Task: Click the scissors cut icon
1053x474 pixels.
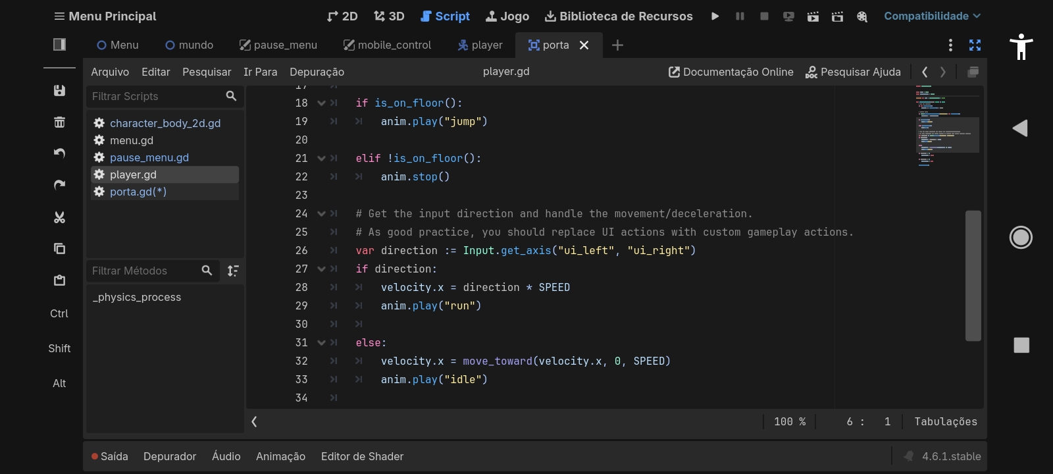Action: point(59,217)
